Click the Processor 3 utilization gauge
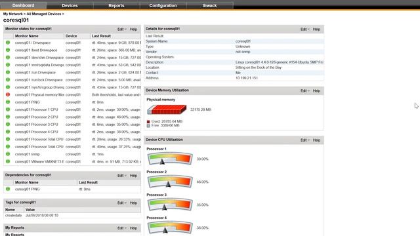420x236 pixels. pos(170,205)
